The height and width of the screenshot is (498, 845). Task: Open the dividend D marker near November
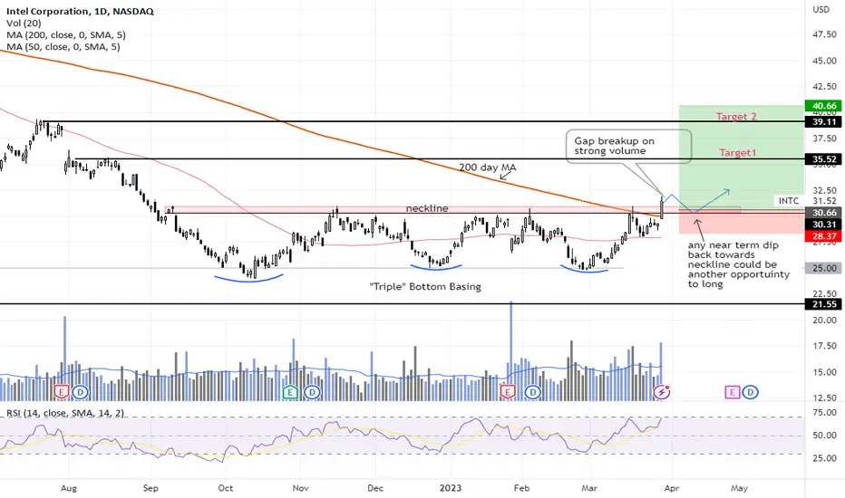[x=312, y=392]
